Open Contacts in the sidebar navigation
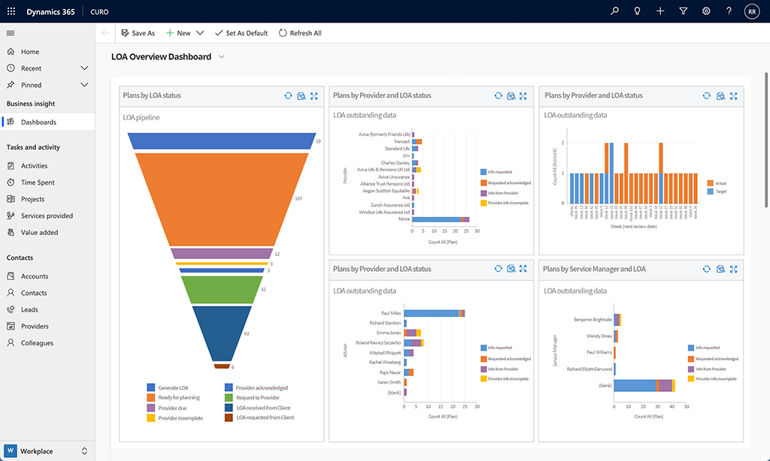Screen dimensions: 770x461 click(47, 293)
